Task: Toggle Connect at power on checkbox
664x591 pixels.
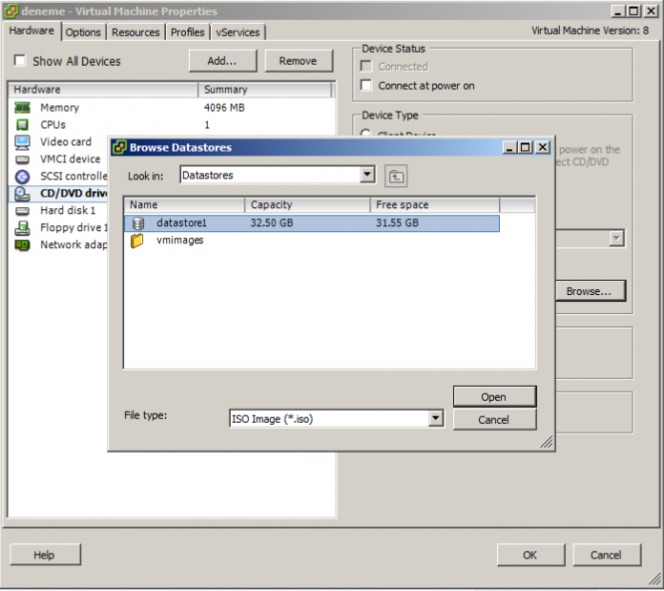Action: pos(367,86)
